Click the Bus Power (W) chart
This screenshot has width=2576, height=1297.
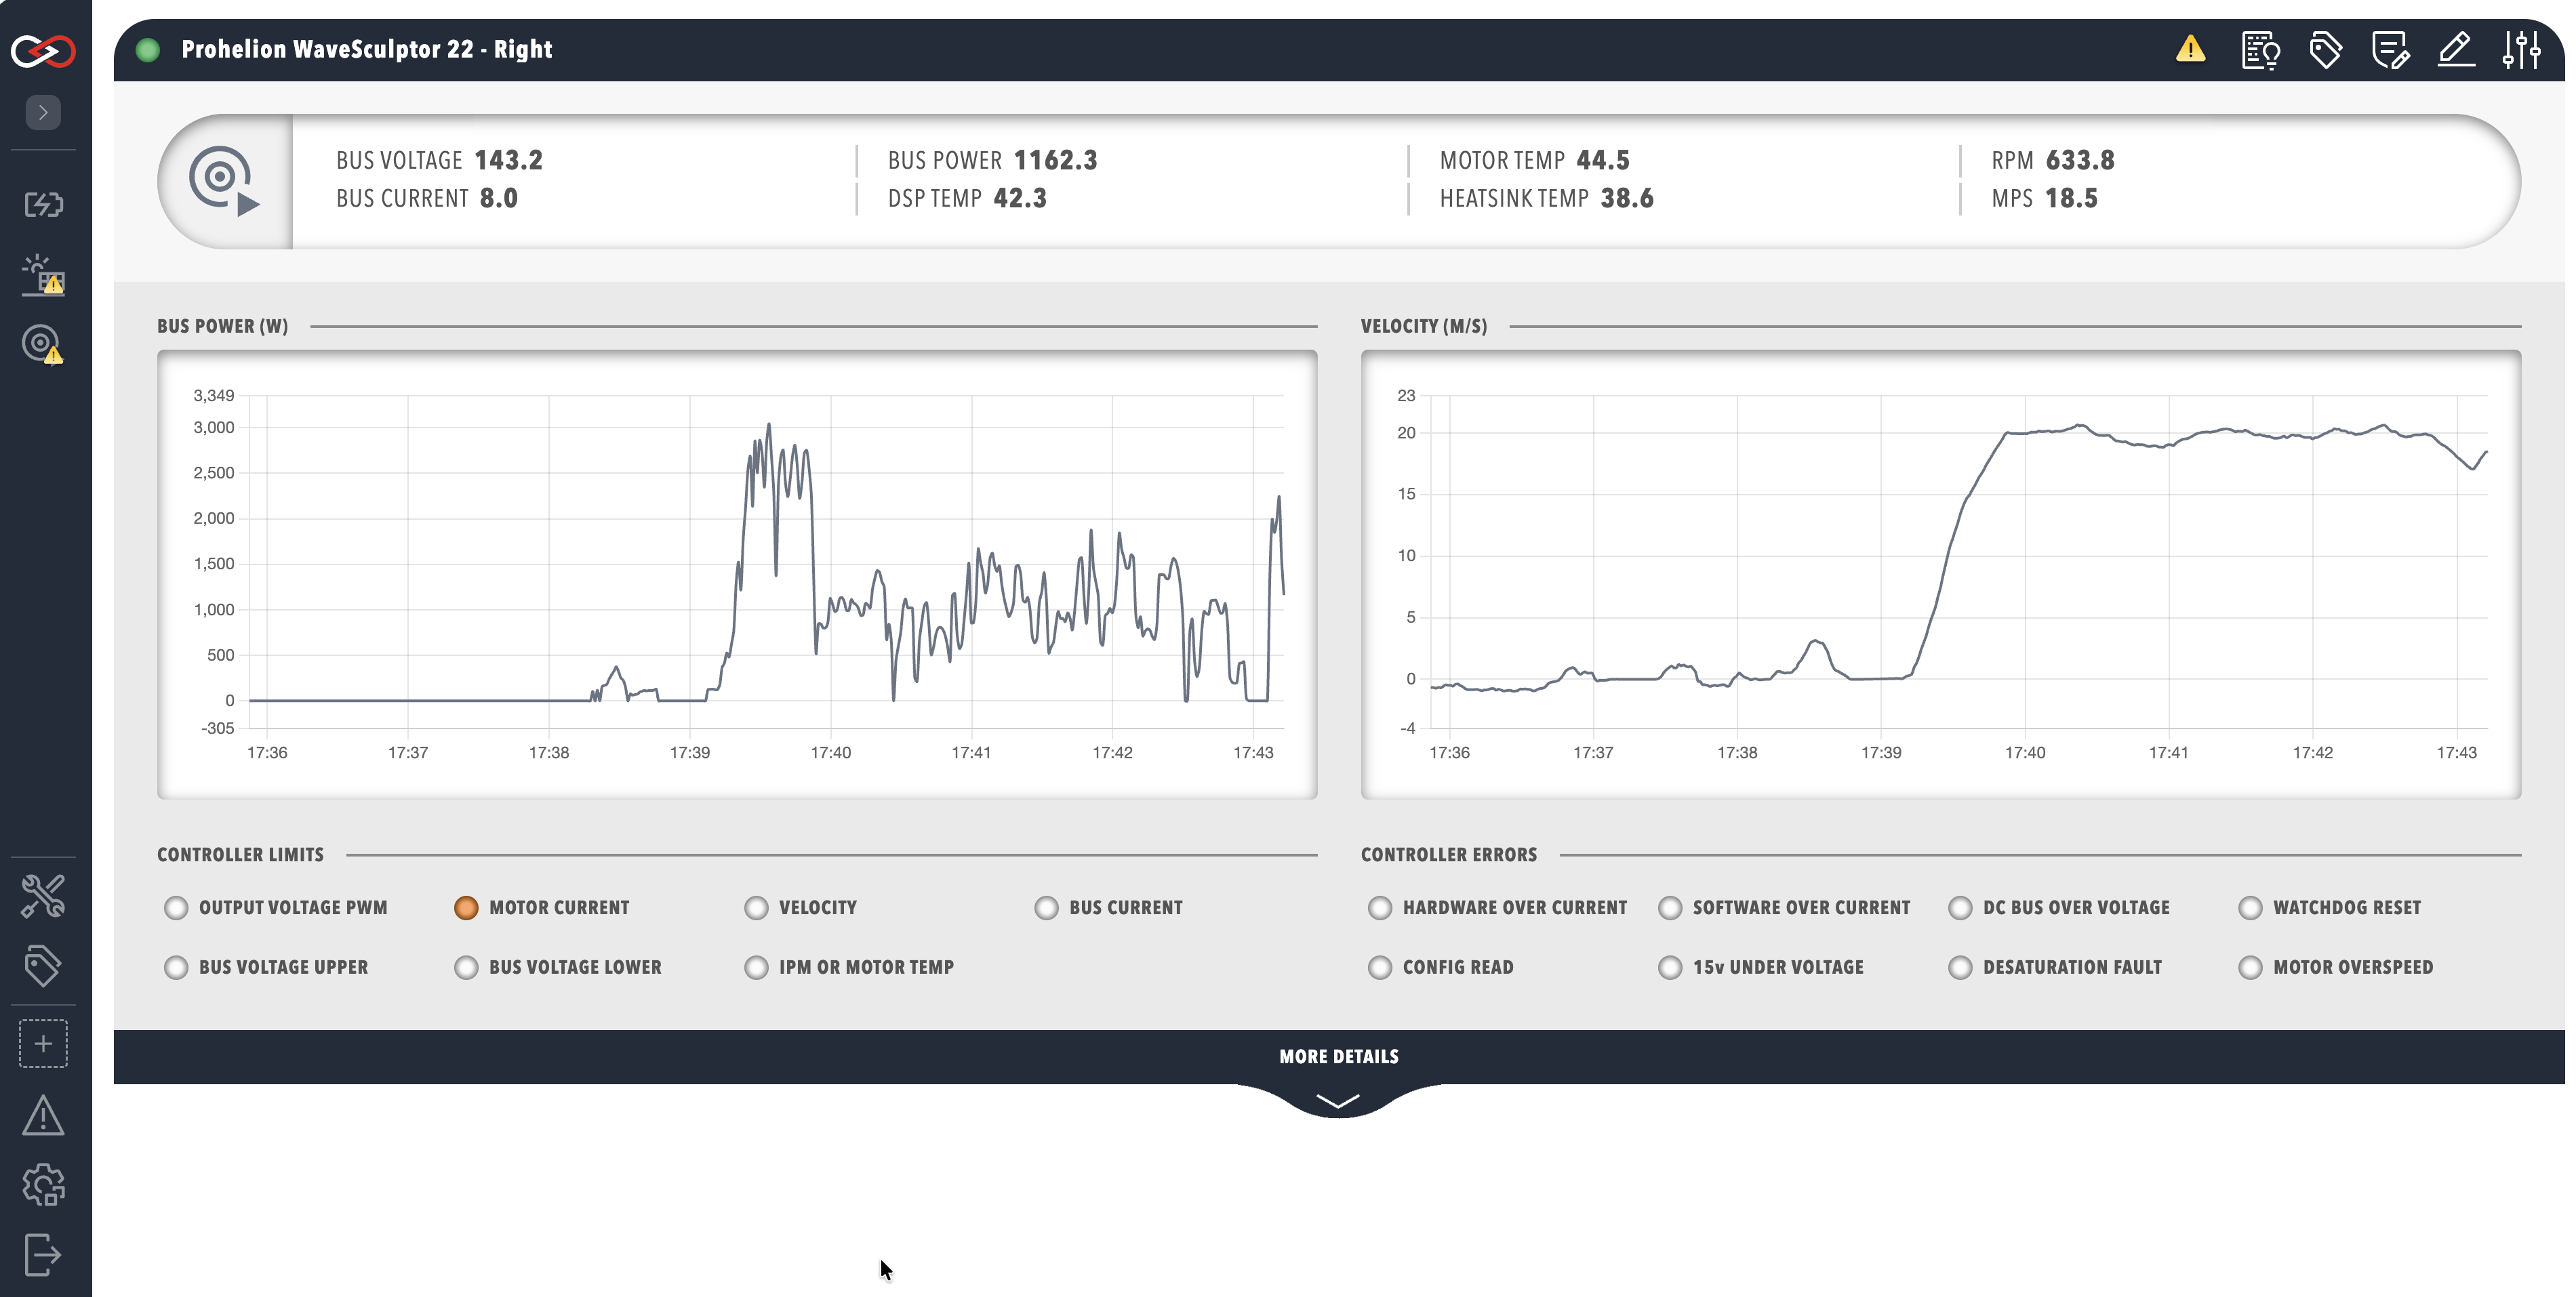pyautogui.click(x=737, y=574)
